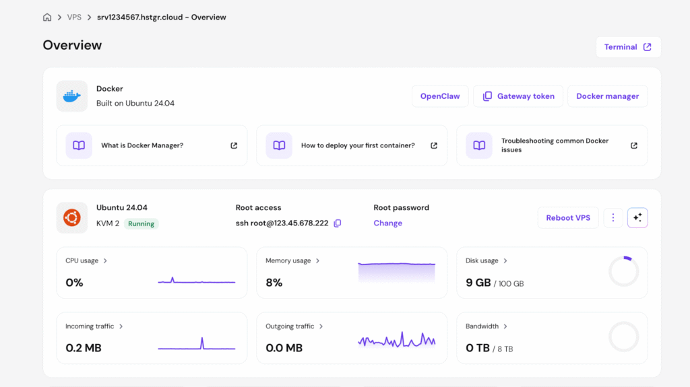The width and height of the screenshot is (690, 387).
Task: Click the 8% memory value
Action: [x=274, y=283]
